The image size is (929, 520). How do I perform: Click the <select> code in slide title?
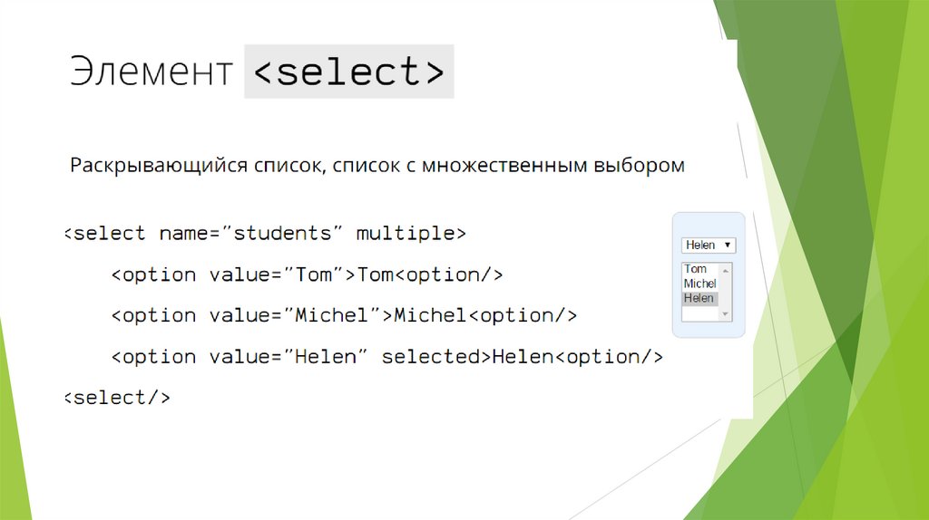tap(349, 72)
